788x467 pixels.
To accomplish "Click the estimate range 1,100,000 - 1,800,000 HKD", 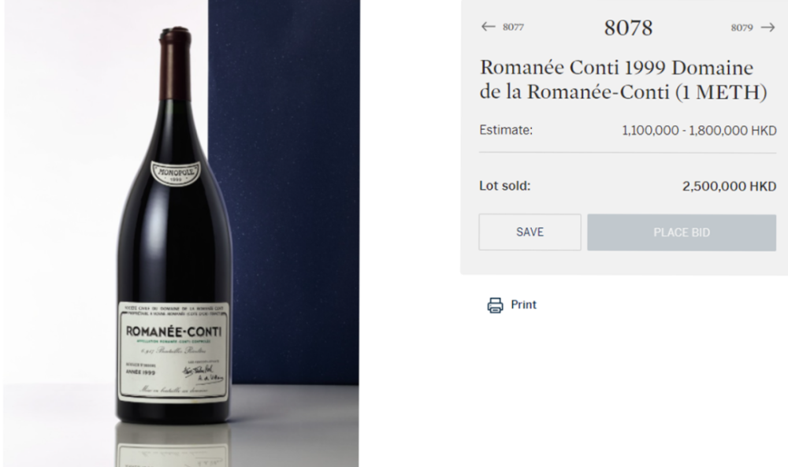I will click(699, 131).
